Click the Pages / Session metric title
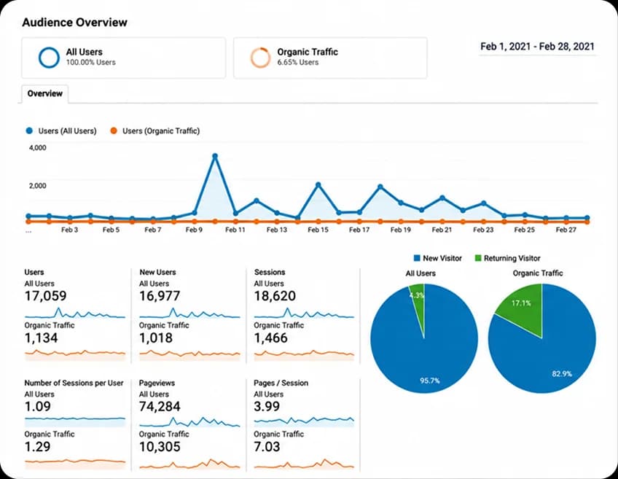 (281, 383)
